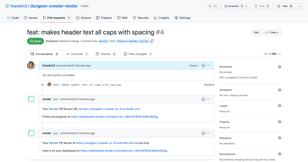Open thawkin3 owner profile link in header

[x=18, y=6]
